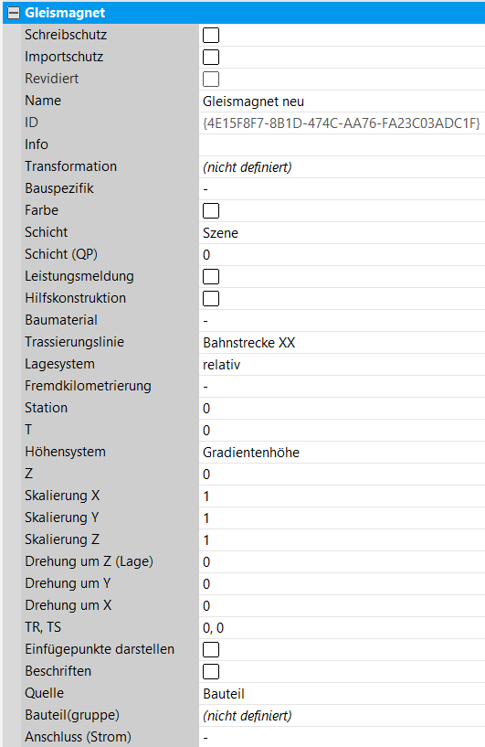
Task: Select the Drehung um Z (Lage) value
Action: [x=342, y=561]
